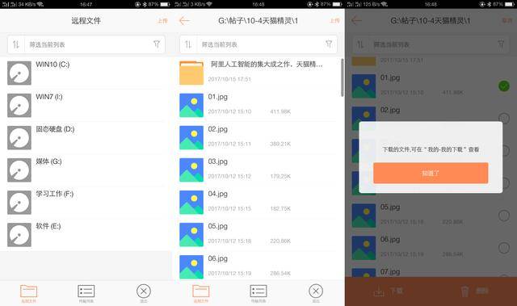Tap filter funnel on middle folder screen

point(329,44)
